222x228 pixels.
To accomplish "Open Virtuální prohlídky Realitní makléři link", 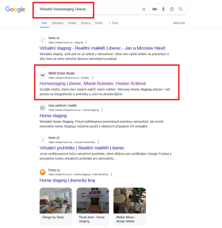I will [82, 148].
